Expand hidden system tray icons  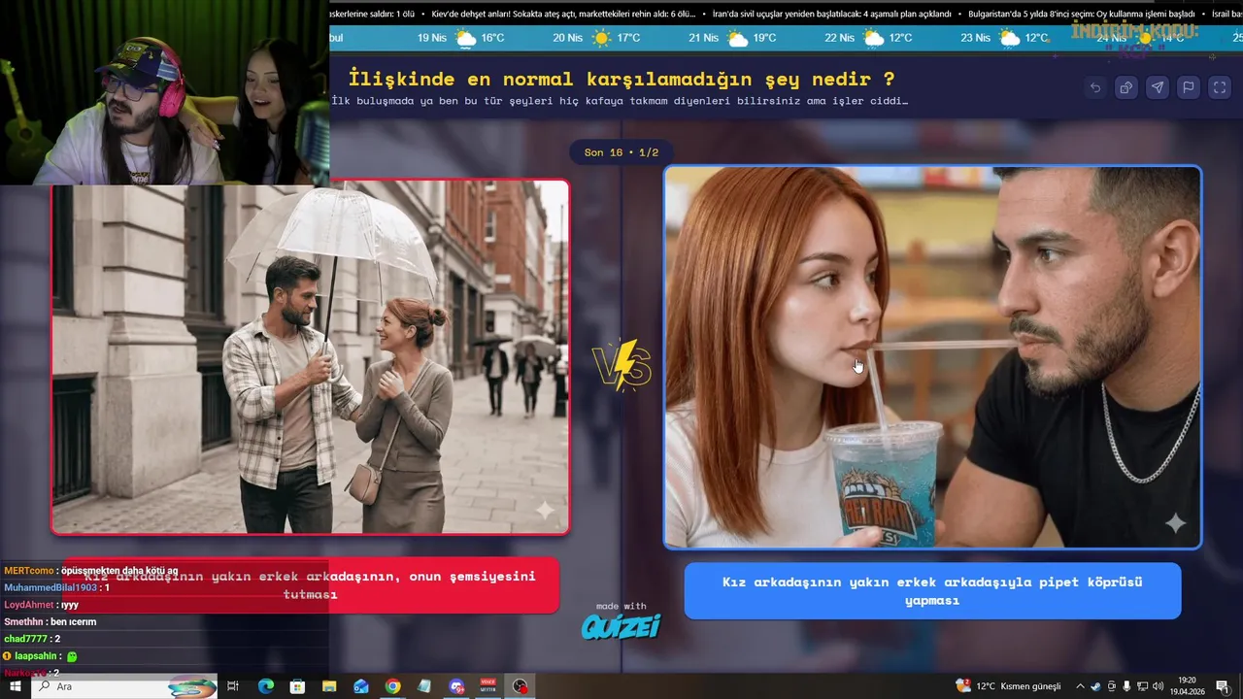1079,686
